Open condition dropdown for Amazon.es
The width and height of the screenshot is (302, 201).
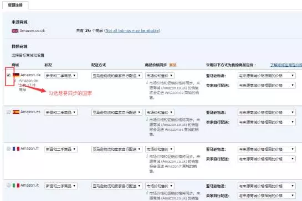(x=61, y=112)
